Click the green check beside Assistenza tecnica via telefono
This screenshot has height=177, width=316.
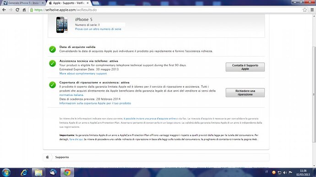(x=52, y=63)
